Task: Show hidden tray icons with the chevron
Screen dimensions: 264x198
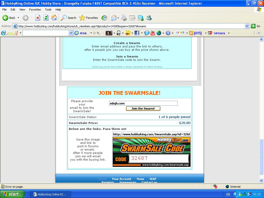Action: click(235, 194)
